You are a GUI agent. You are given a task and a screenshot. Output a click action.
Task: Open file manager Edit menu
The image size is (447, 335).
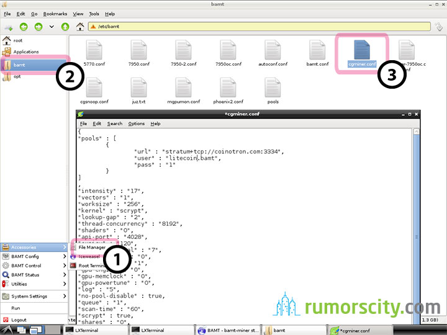20,14
